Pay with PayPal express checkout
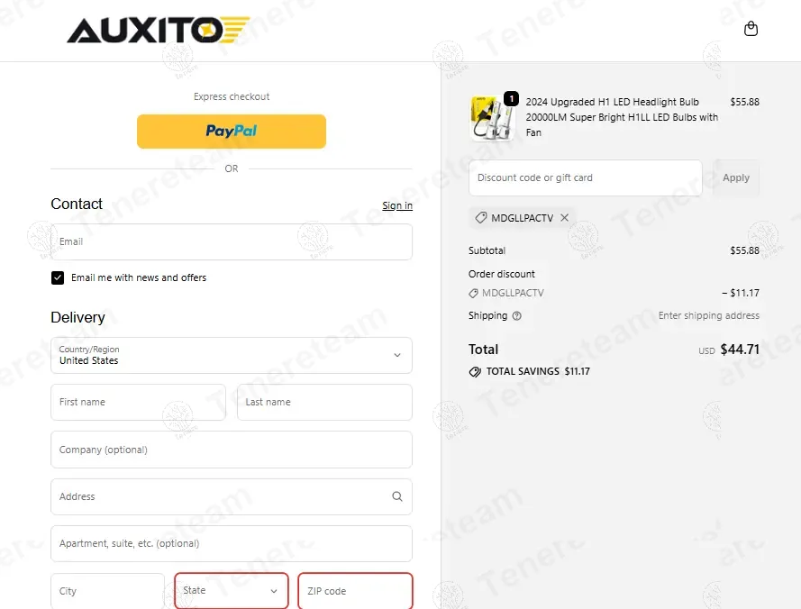This screenshot has height=609, width=801. pyautogui.click(x=232, y=132)
